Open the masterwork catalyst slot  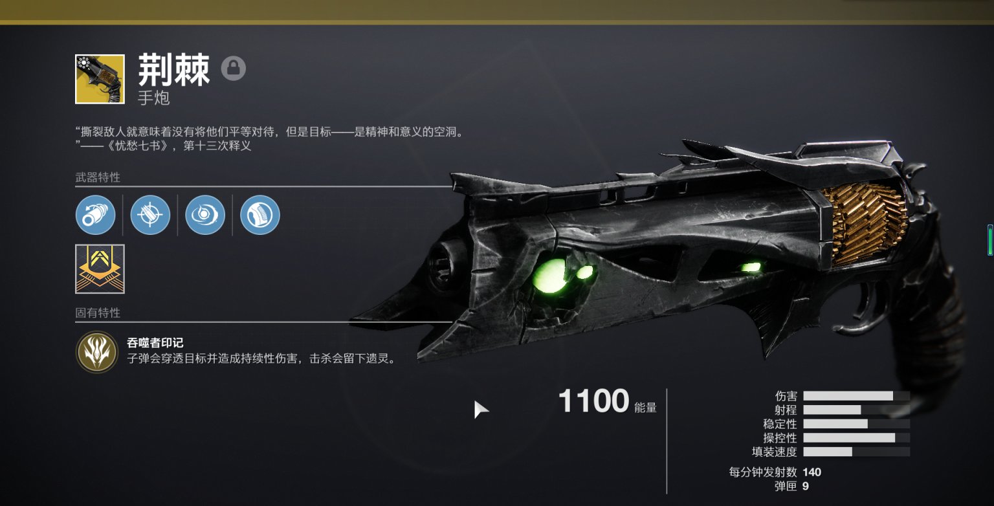pos(100,269)
